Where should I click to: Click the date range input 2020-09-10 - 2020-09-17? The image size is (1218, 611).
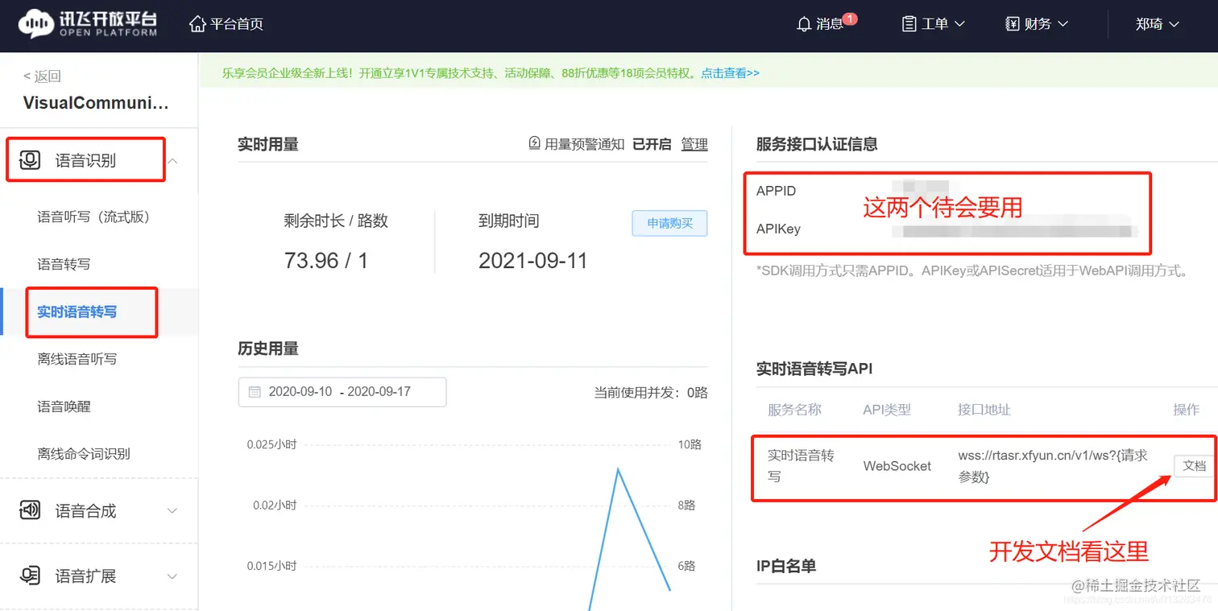[342, 392]
